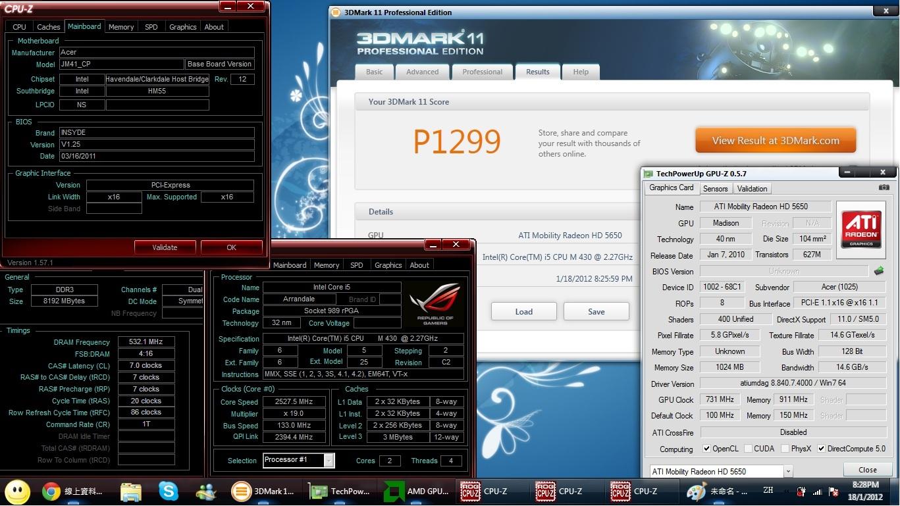Click the power plug tray icon

pyautogui.click(x=801, y=492)
